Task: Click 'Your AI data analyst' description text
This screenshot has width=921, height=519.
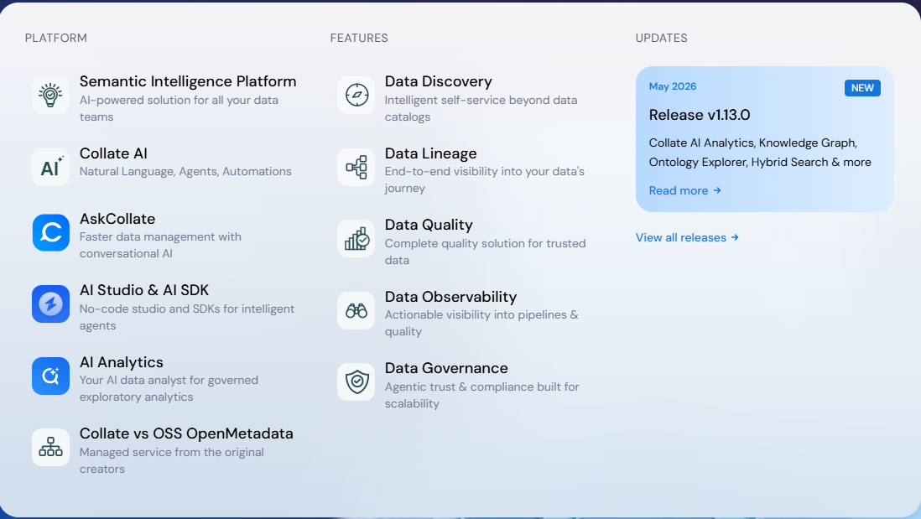Action: click(169, 389)
